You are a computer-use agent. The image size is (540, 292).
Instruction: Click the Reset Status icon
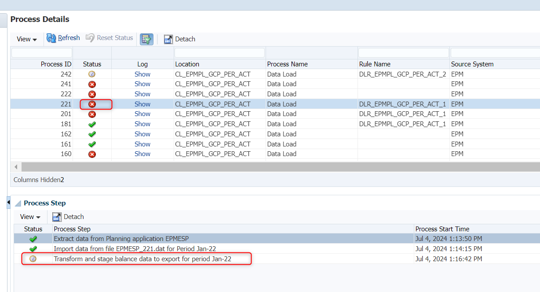point(90,38)
